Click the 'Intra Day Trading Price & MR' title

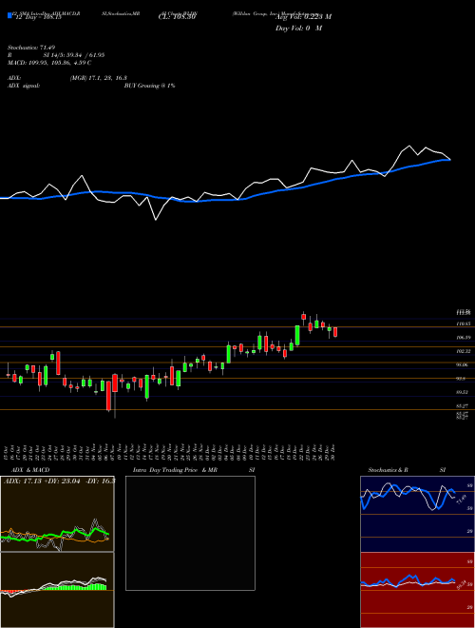coord(175,470)
